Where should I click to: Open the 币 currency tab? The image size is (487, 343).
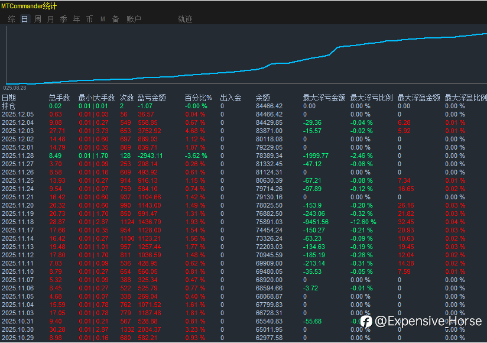(89, 19)
